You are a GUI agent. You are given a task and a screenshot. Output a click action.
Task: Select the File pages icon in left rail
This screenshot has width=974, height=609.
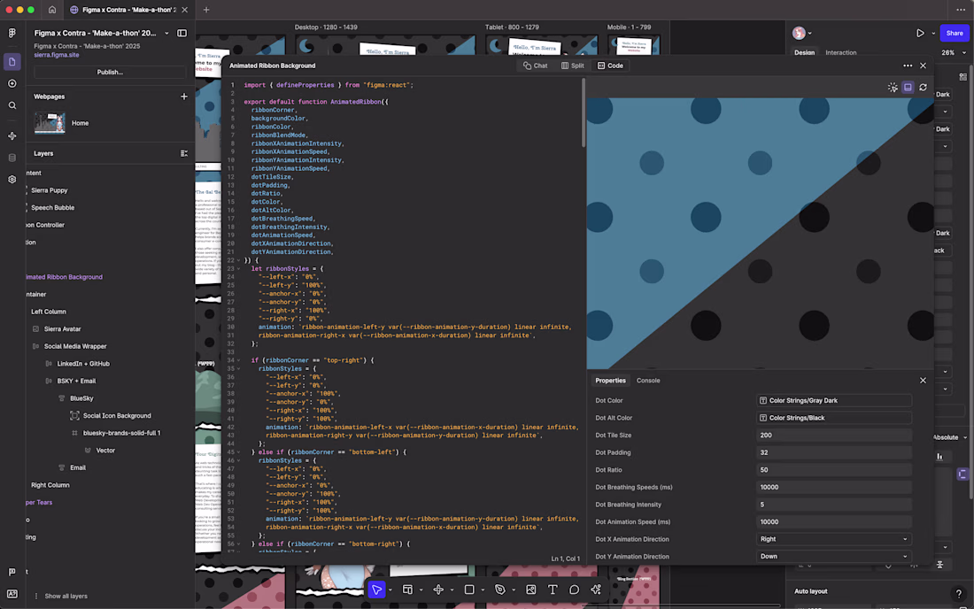point(12,61)
